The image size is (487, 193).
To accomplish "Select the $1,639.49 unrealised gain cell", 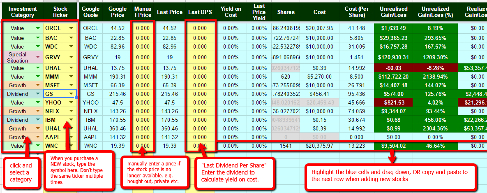I will 393,28.
